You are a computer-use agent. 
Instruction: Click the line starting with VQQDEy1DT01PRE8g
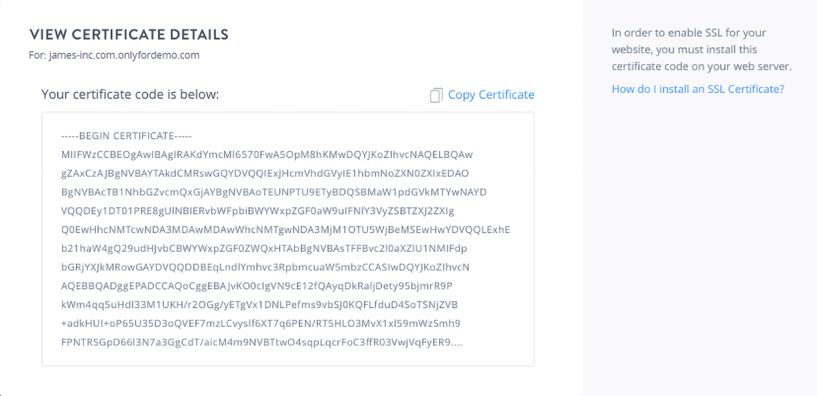click(x=257, y=211)
